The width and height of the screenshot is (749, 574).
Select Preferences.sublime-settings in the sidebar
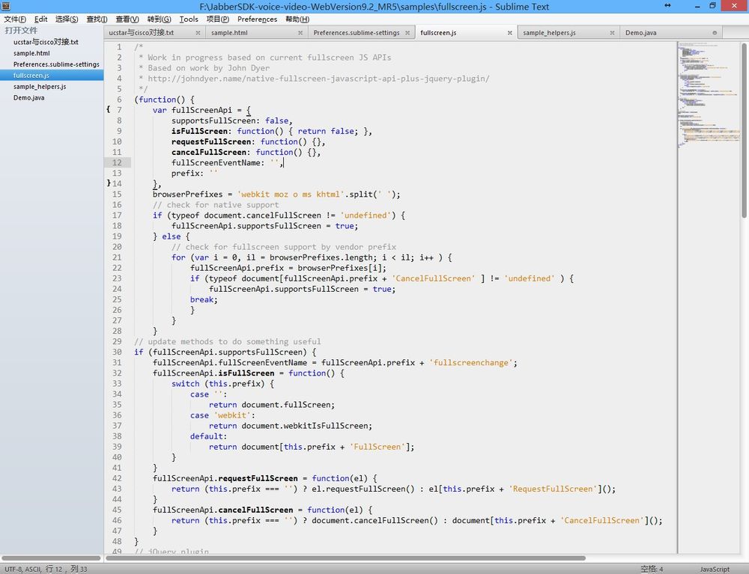[x=52, y=64]
